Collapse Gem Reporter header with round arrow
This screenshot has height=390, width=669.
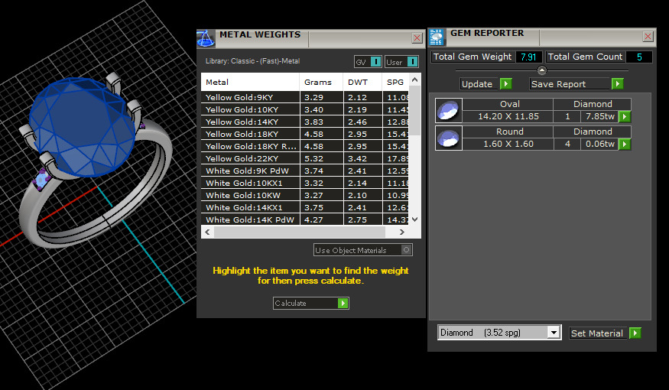coord(542,70)
